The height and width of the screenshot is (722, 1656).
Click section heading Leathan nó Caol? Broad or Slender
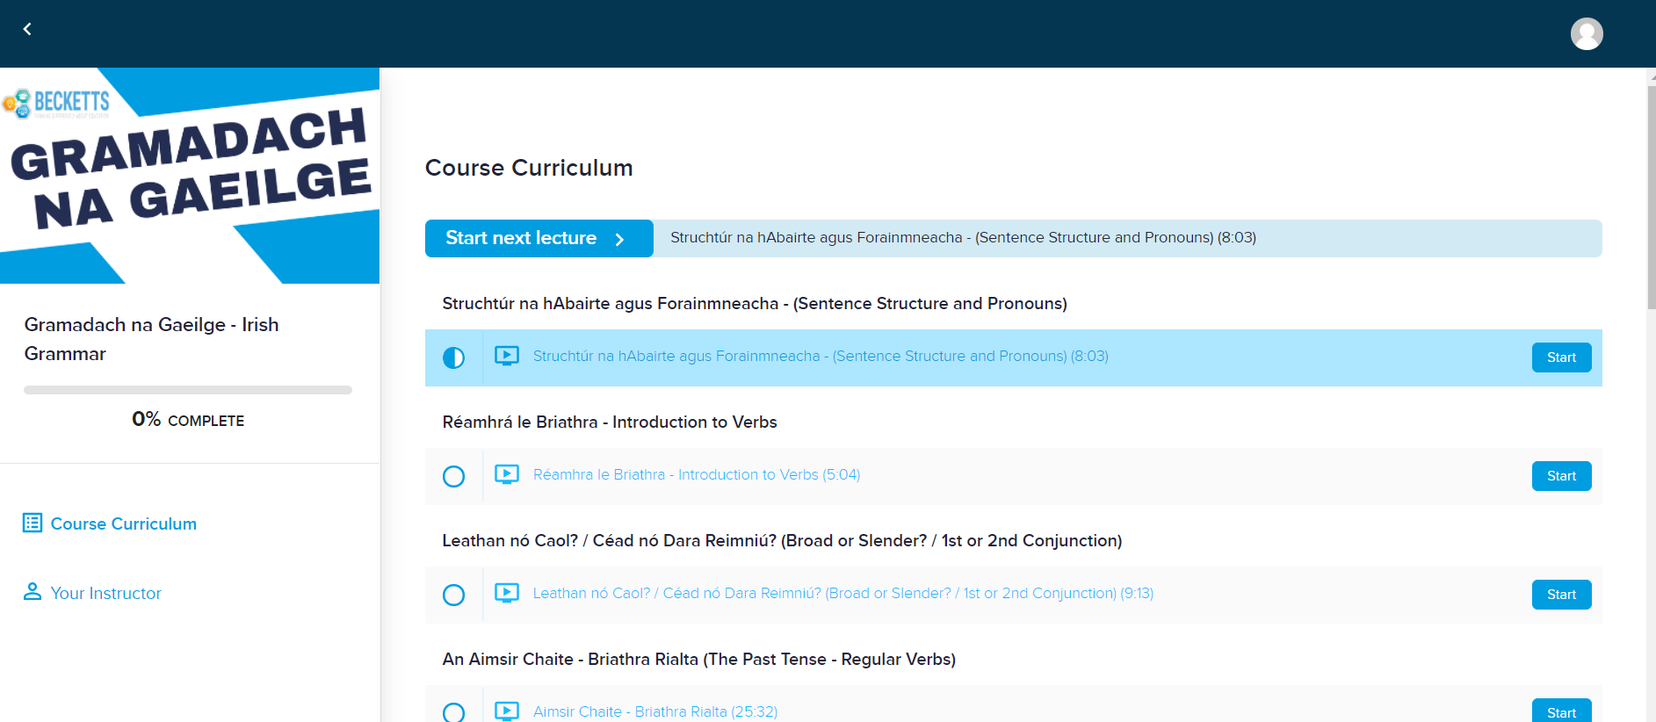[782, 540]
